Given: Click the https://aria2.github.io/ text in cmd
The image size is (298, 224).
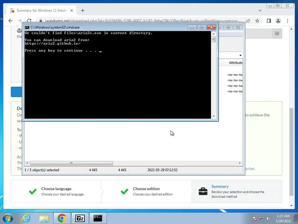Looking at the screenshot, I should [x=52, y=43].
